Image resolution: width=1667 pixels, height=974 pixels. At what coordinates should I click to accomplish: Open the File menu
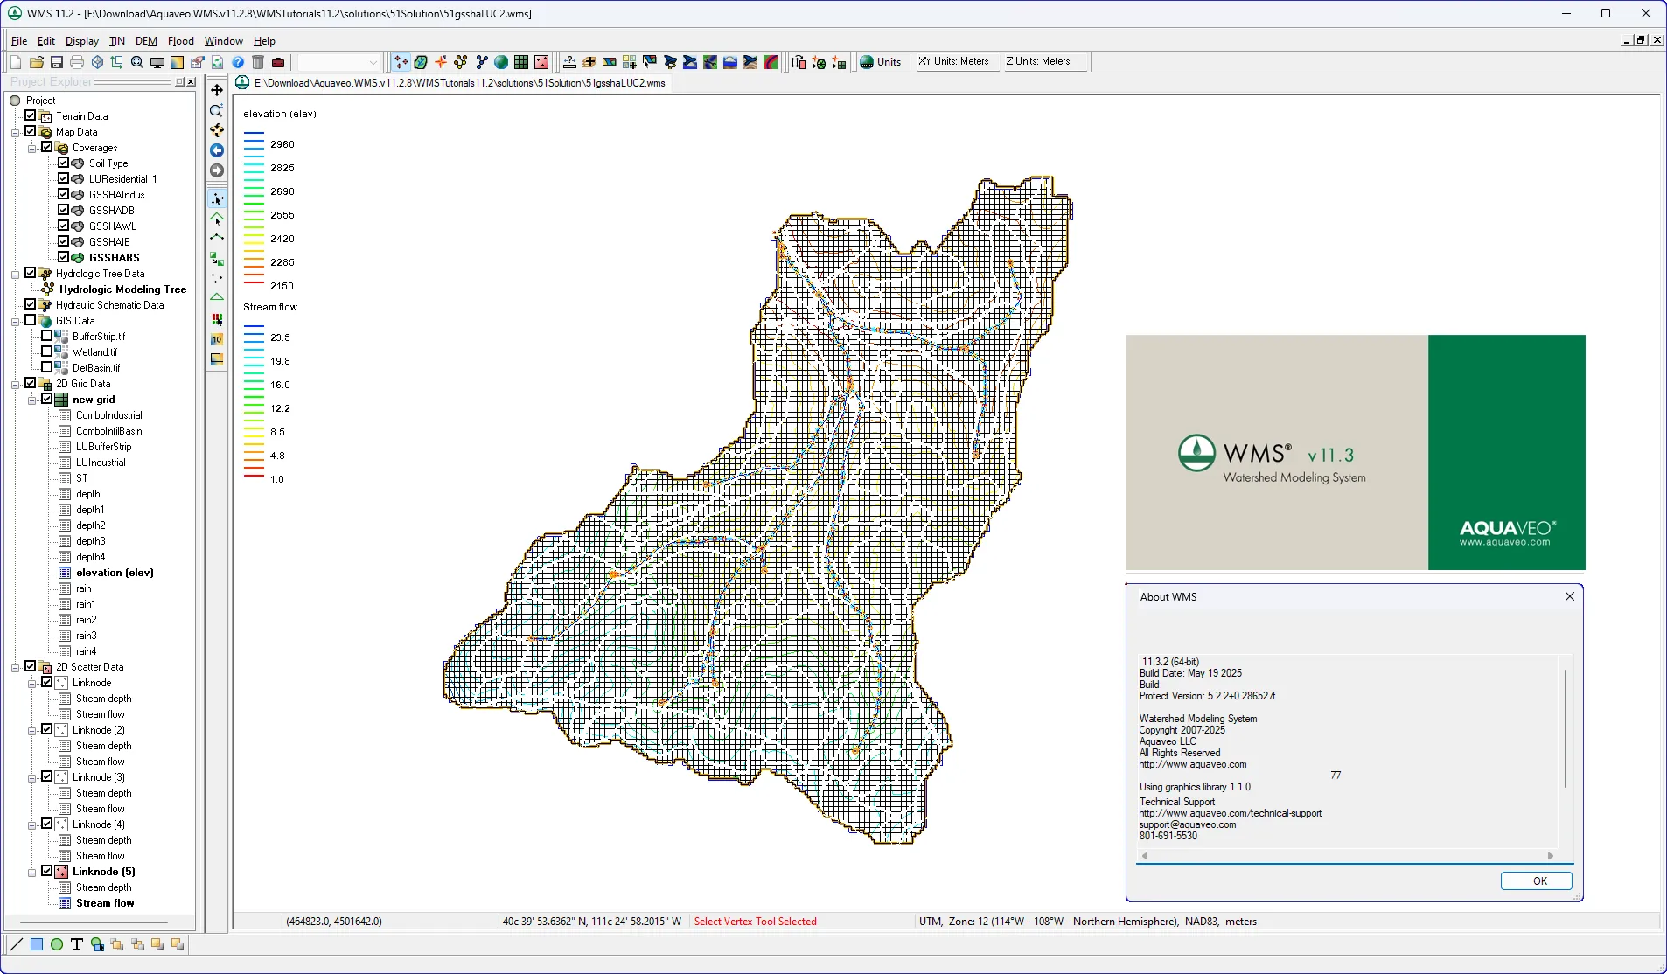pos(19,41)
